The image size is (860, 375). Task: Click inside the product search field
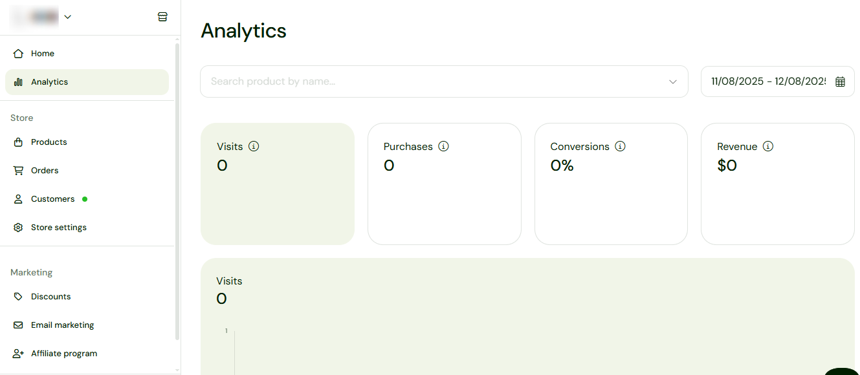pos(388,81)
